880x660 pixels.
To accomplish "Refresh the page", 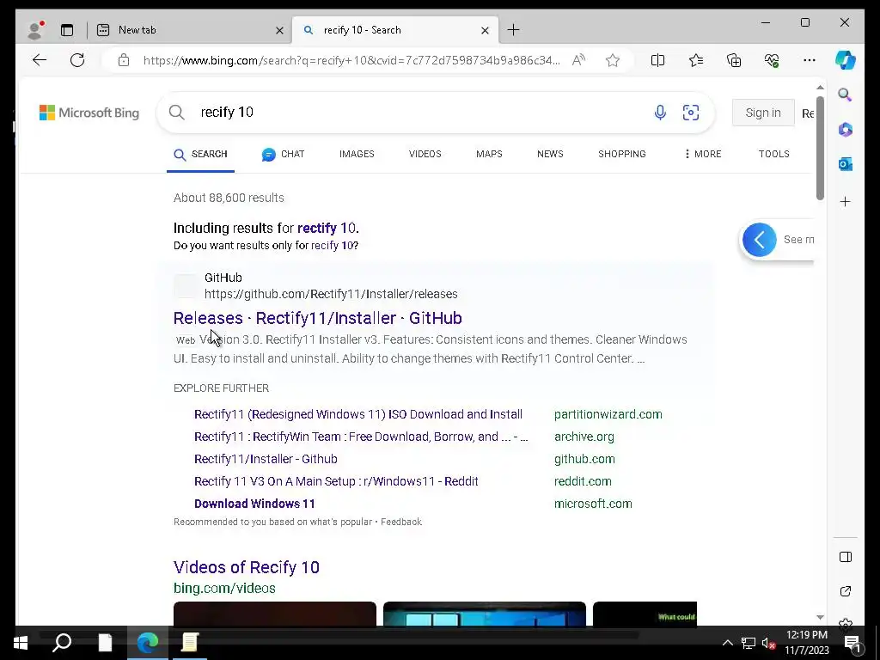I will click(x=77, y=60).
